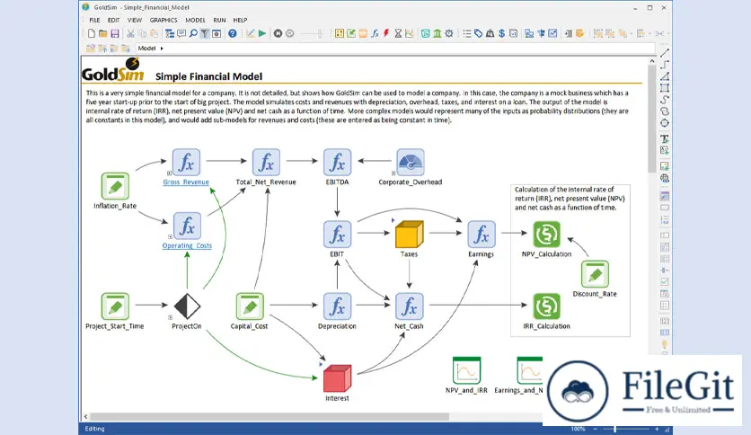Click the hourglass toolbar icon
The height and width of the screenshot is (435, 751).
[x=398, y=33]
